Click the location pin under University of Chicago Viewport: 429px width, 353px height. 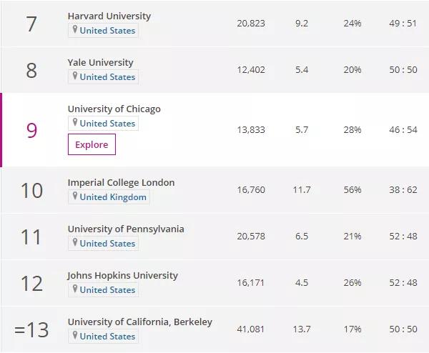(74, 122)
